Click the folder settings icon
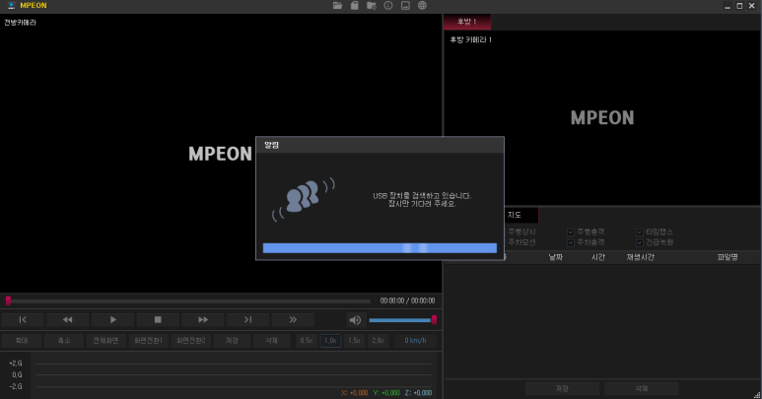 [x=372, y=5]
